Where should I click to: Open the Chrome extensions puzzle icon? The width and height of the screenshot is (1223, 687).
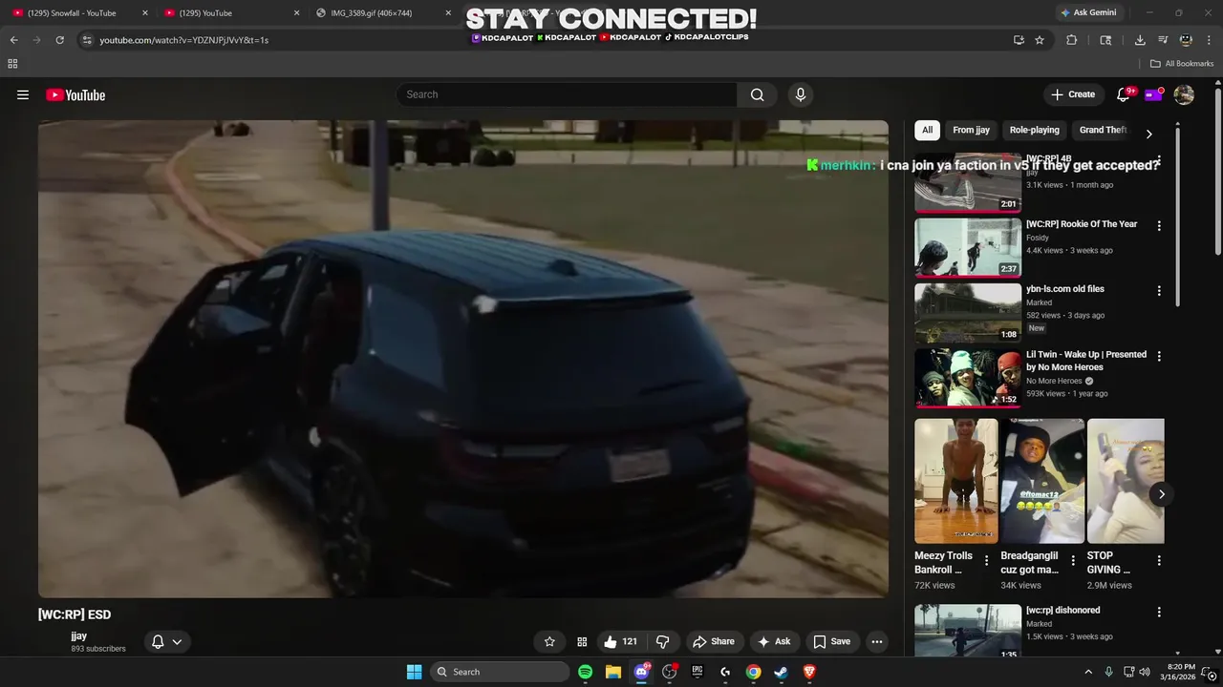click(x=1071, y=40)
